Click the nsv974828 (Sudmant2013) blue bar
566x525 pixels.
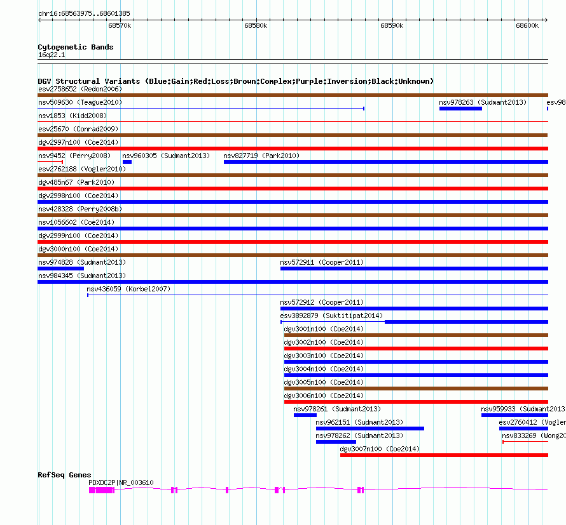point(60,269)
